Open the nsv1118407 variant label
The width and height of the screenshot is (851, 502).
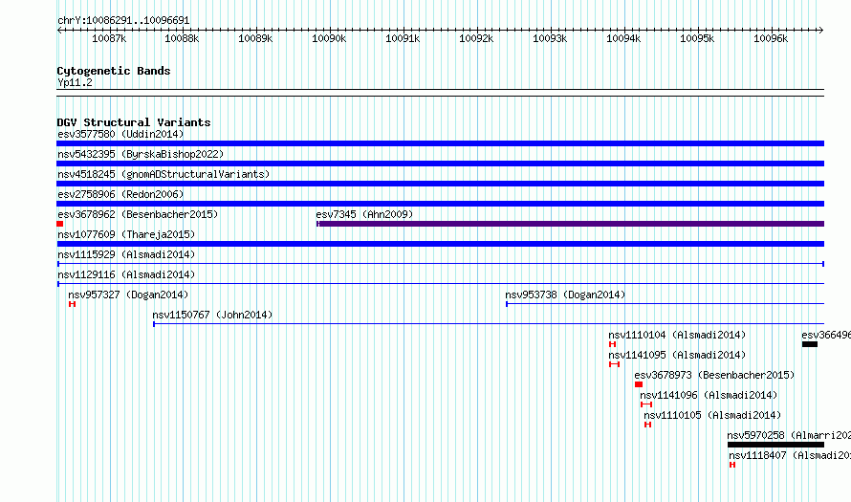(x=790, y=455)
